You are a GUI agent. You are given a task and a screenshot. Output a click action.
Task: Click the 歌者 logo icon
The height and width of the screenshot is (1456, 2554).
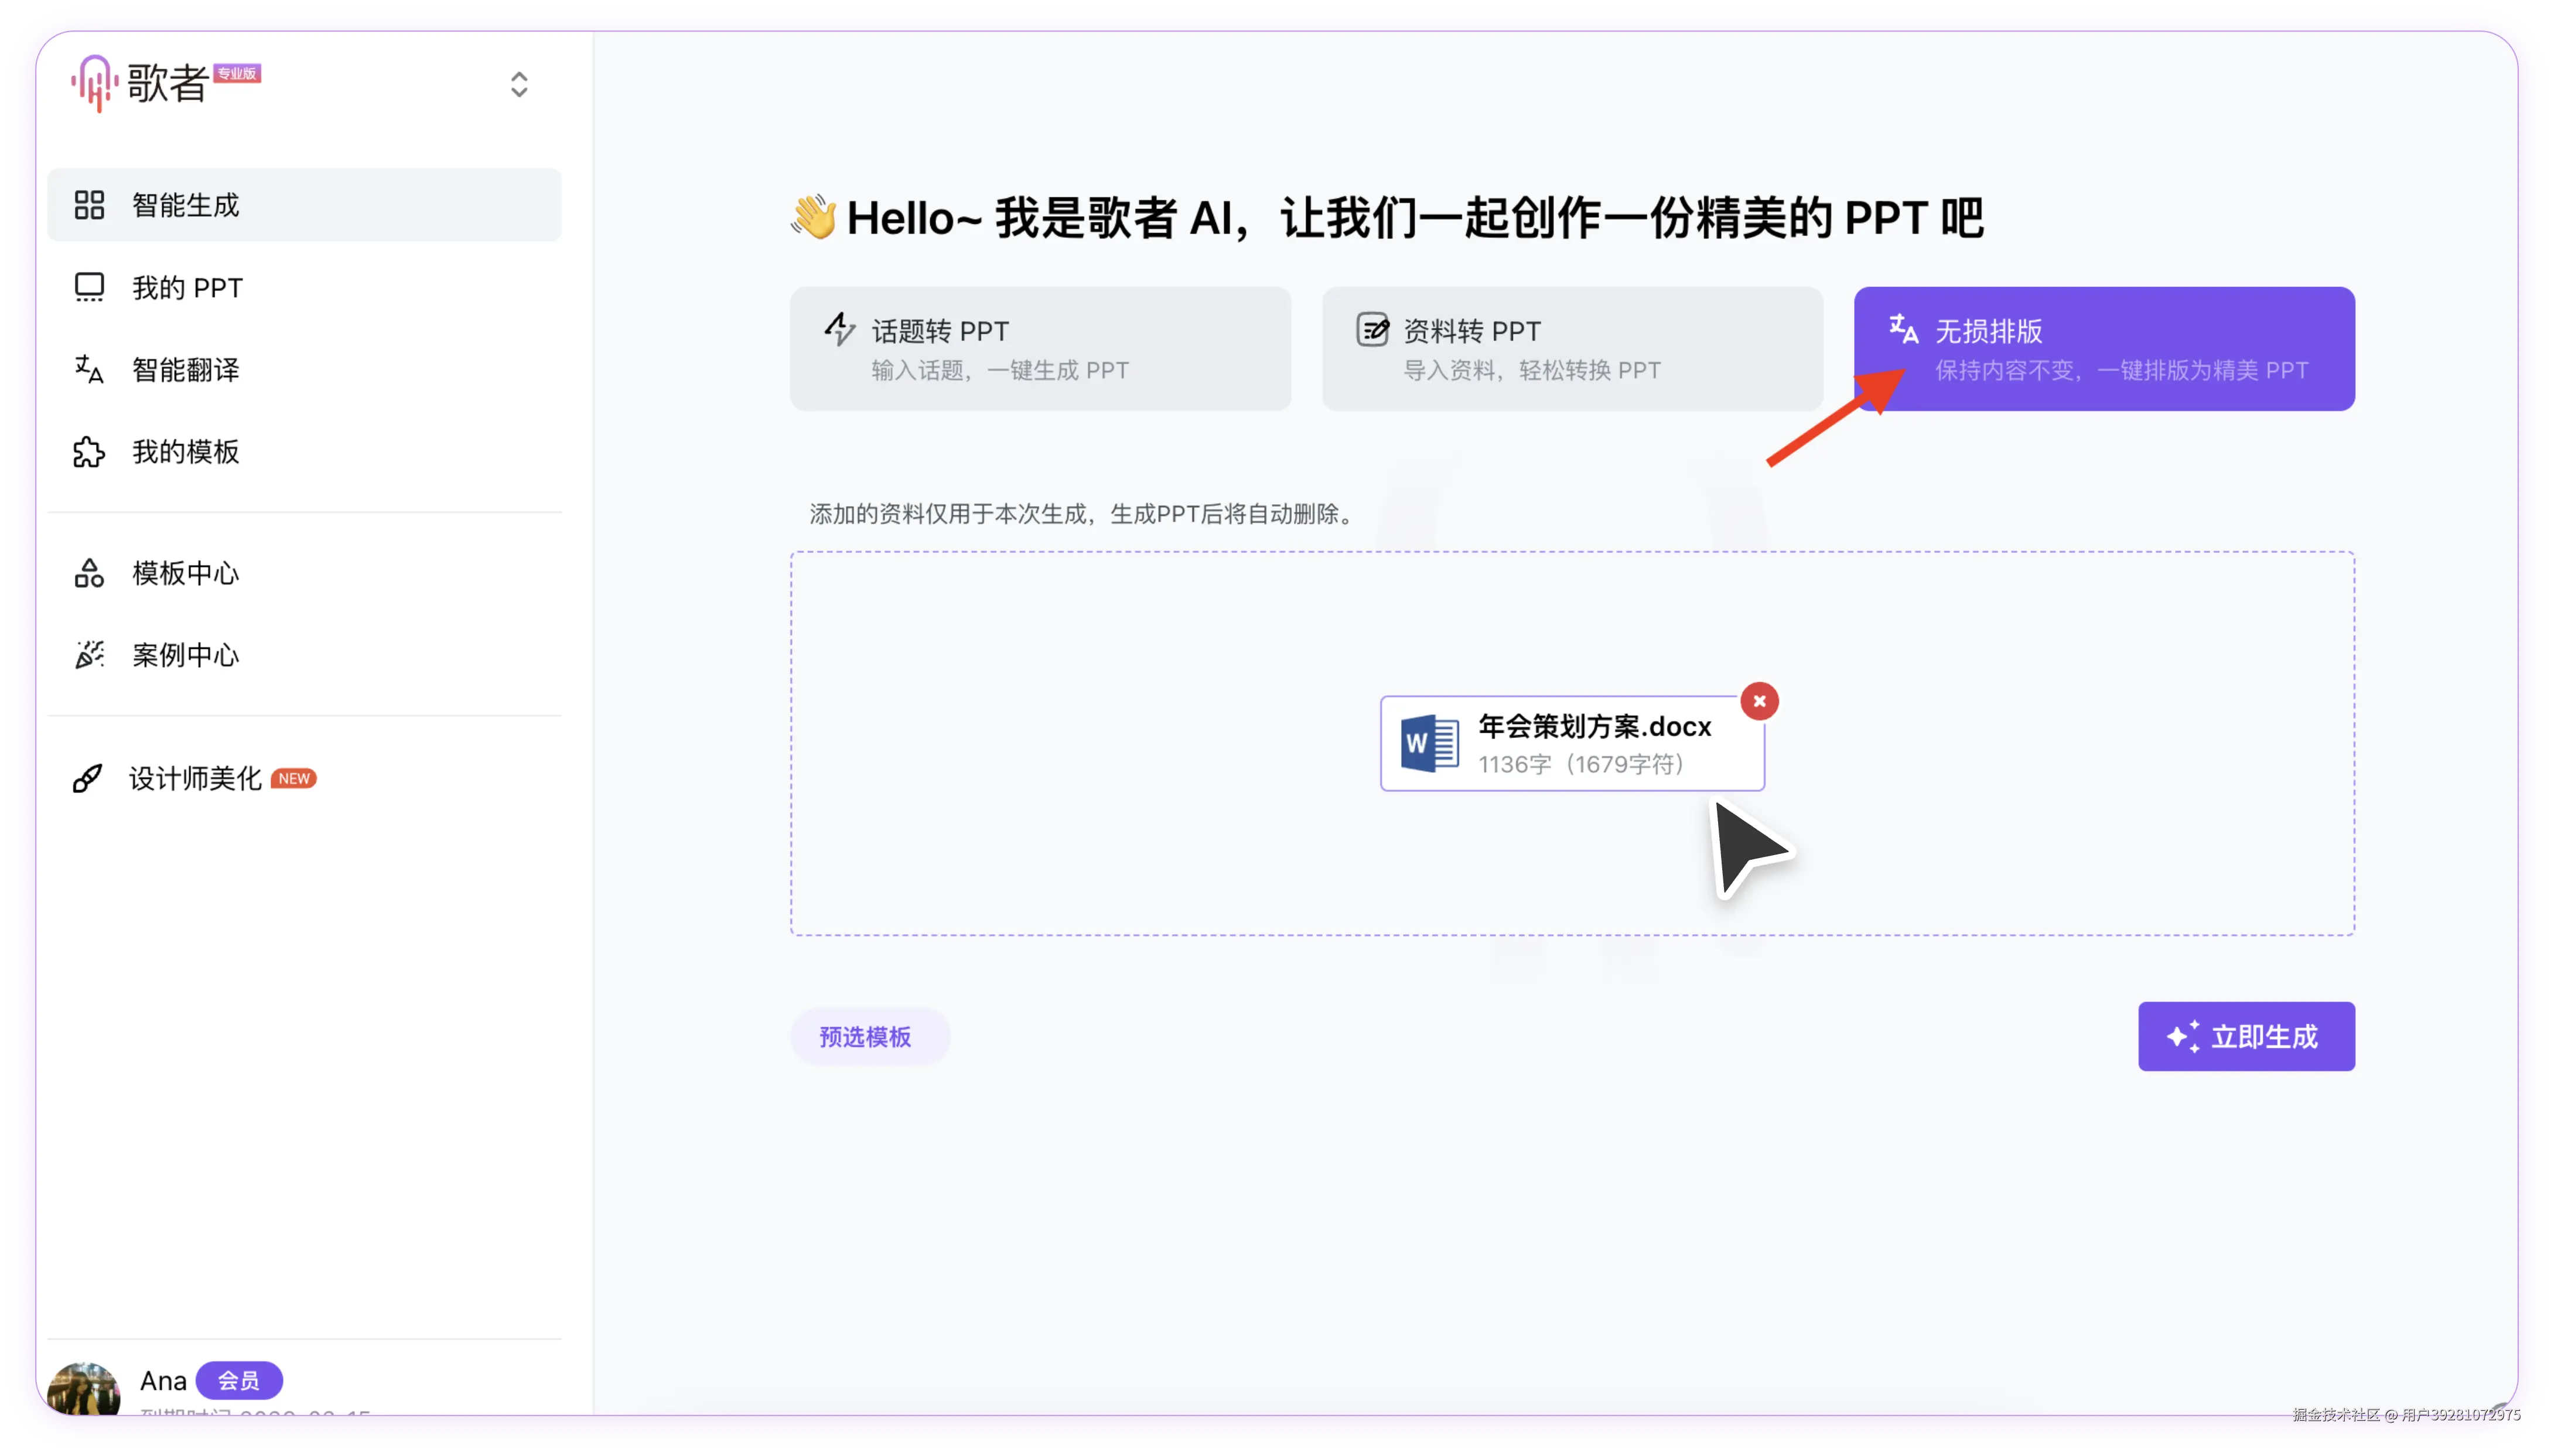[95, 83]
